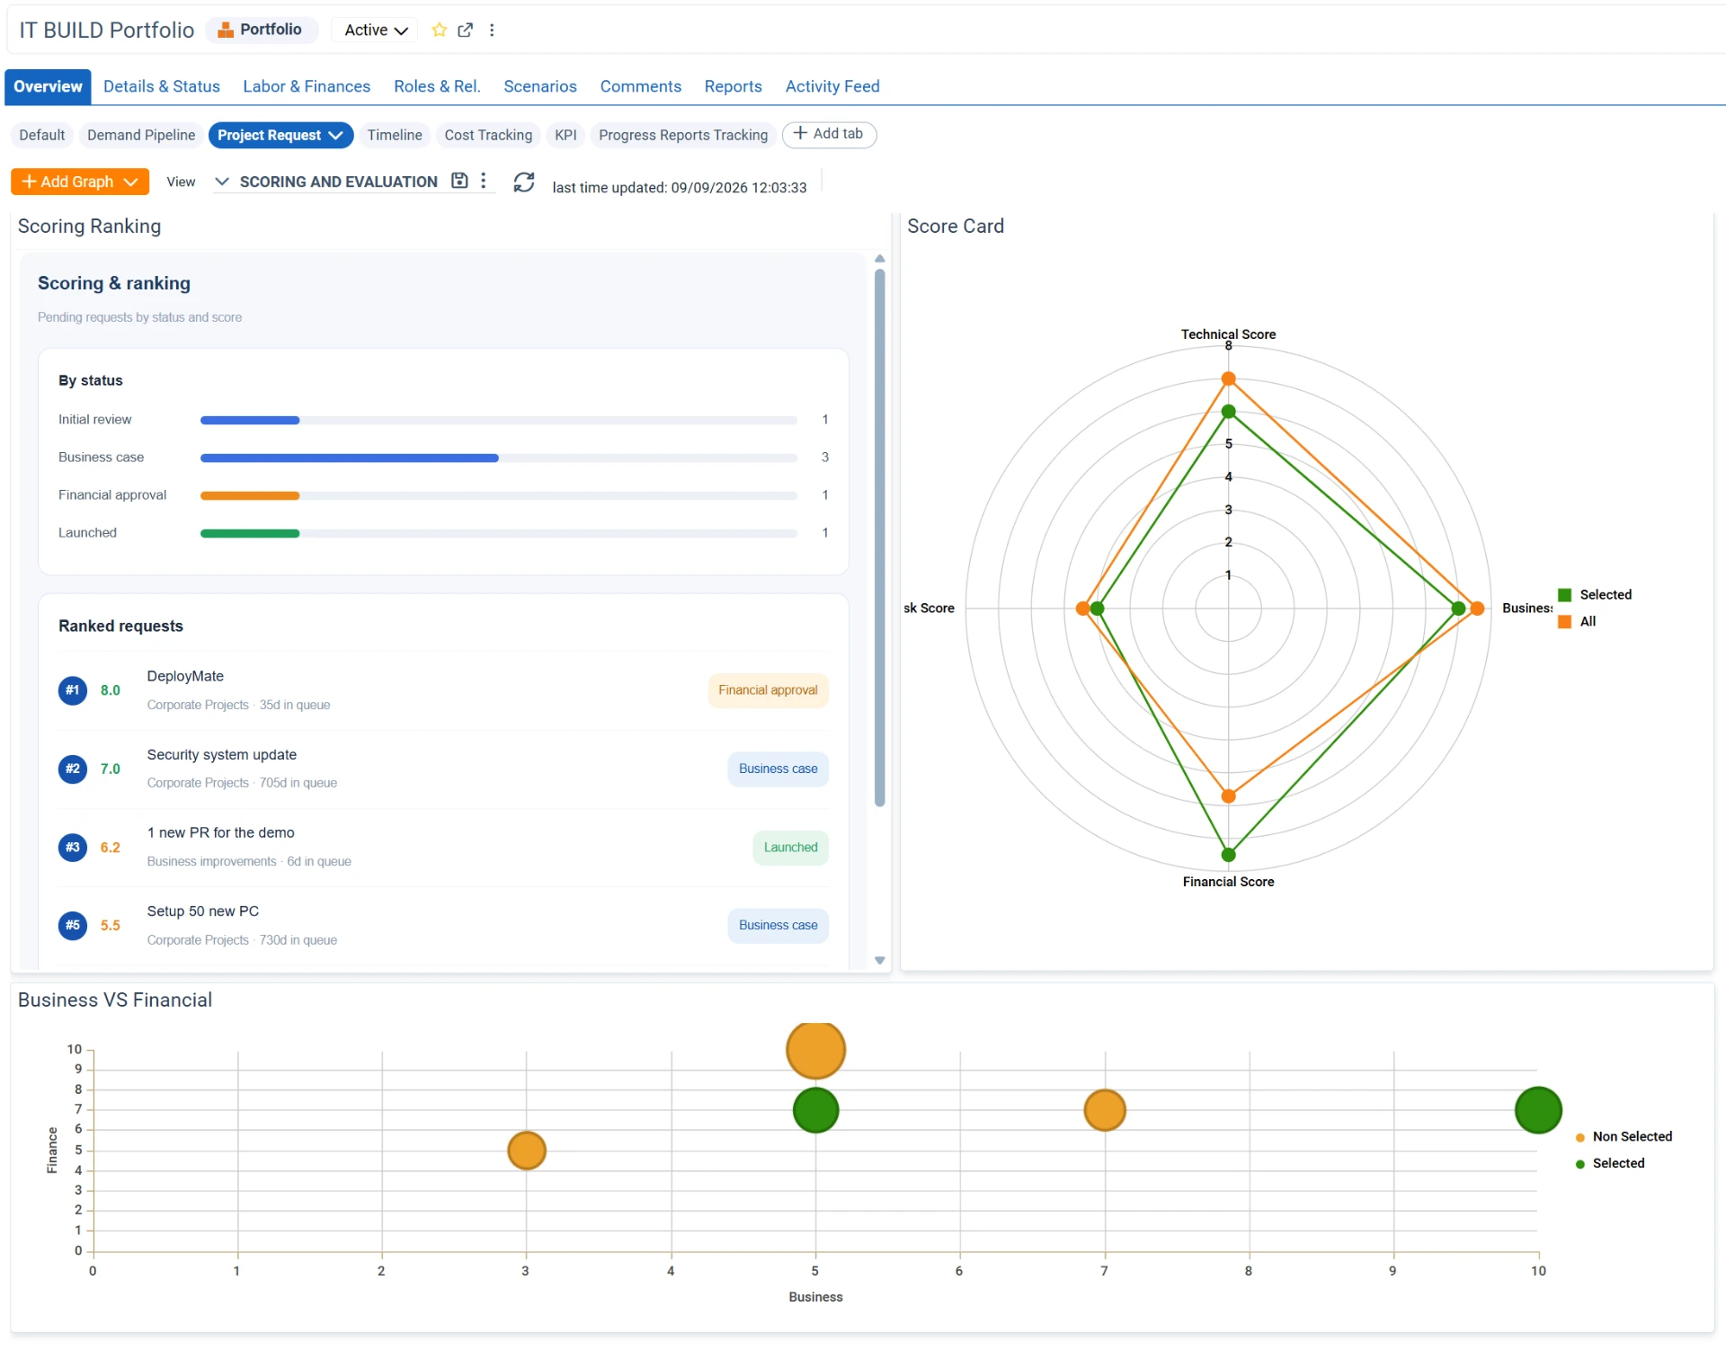Click the Financial approval badge for DeployMate

click(768, 690)
